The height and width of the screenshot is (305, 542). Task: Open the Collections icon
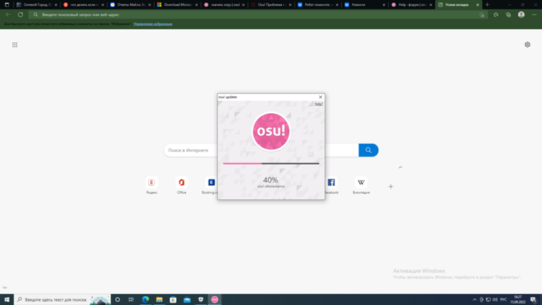tap(508, 14)
